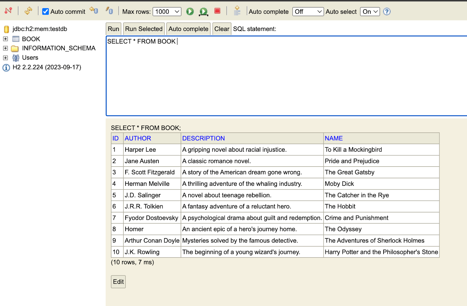Click the Edit button below results
467x306 pixels.
pyautogui.click(x=118, y=282)
